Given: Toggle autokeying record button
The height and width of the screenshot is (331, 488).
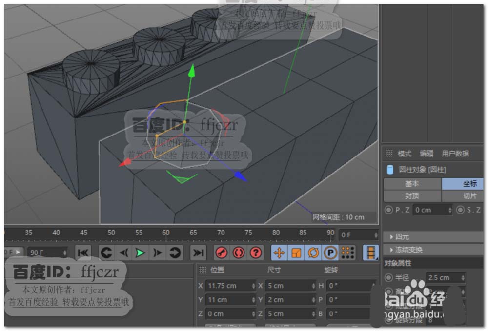Looking at the screenshot, I should [x=239, y=253].
